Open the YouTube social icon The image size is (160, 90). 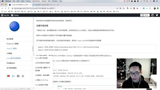(8, 76)
